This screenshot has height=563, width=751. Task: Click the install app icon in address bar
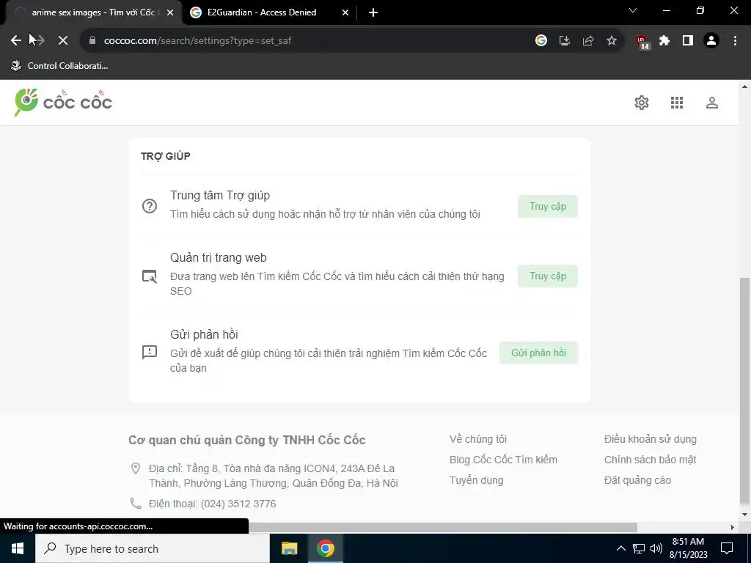(x=565, y=41)
